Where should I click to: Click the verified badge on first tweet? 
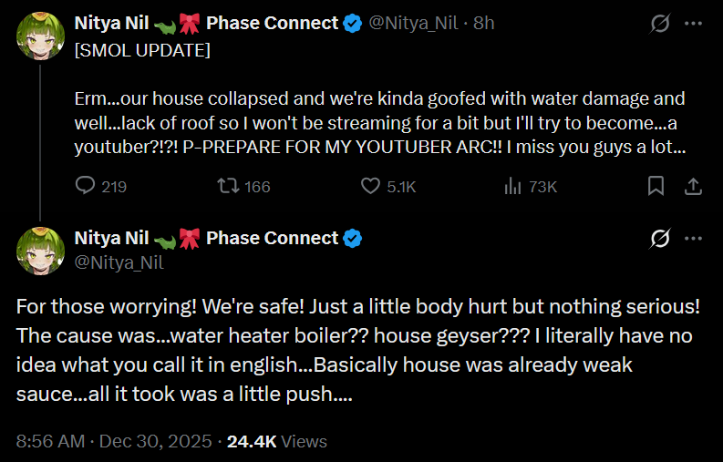[x=352, y=24]
